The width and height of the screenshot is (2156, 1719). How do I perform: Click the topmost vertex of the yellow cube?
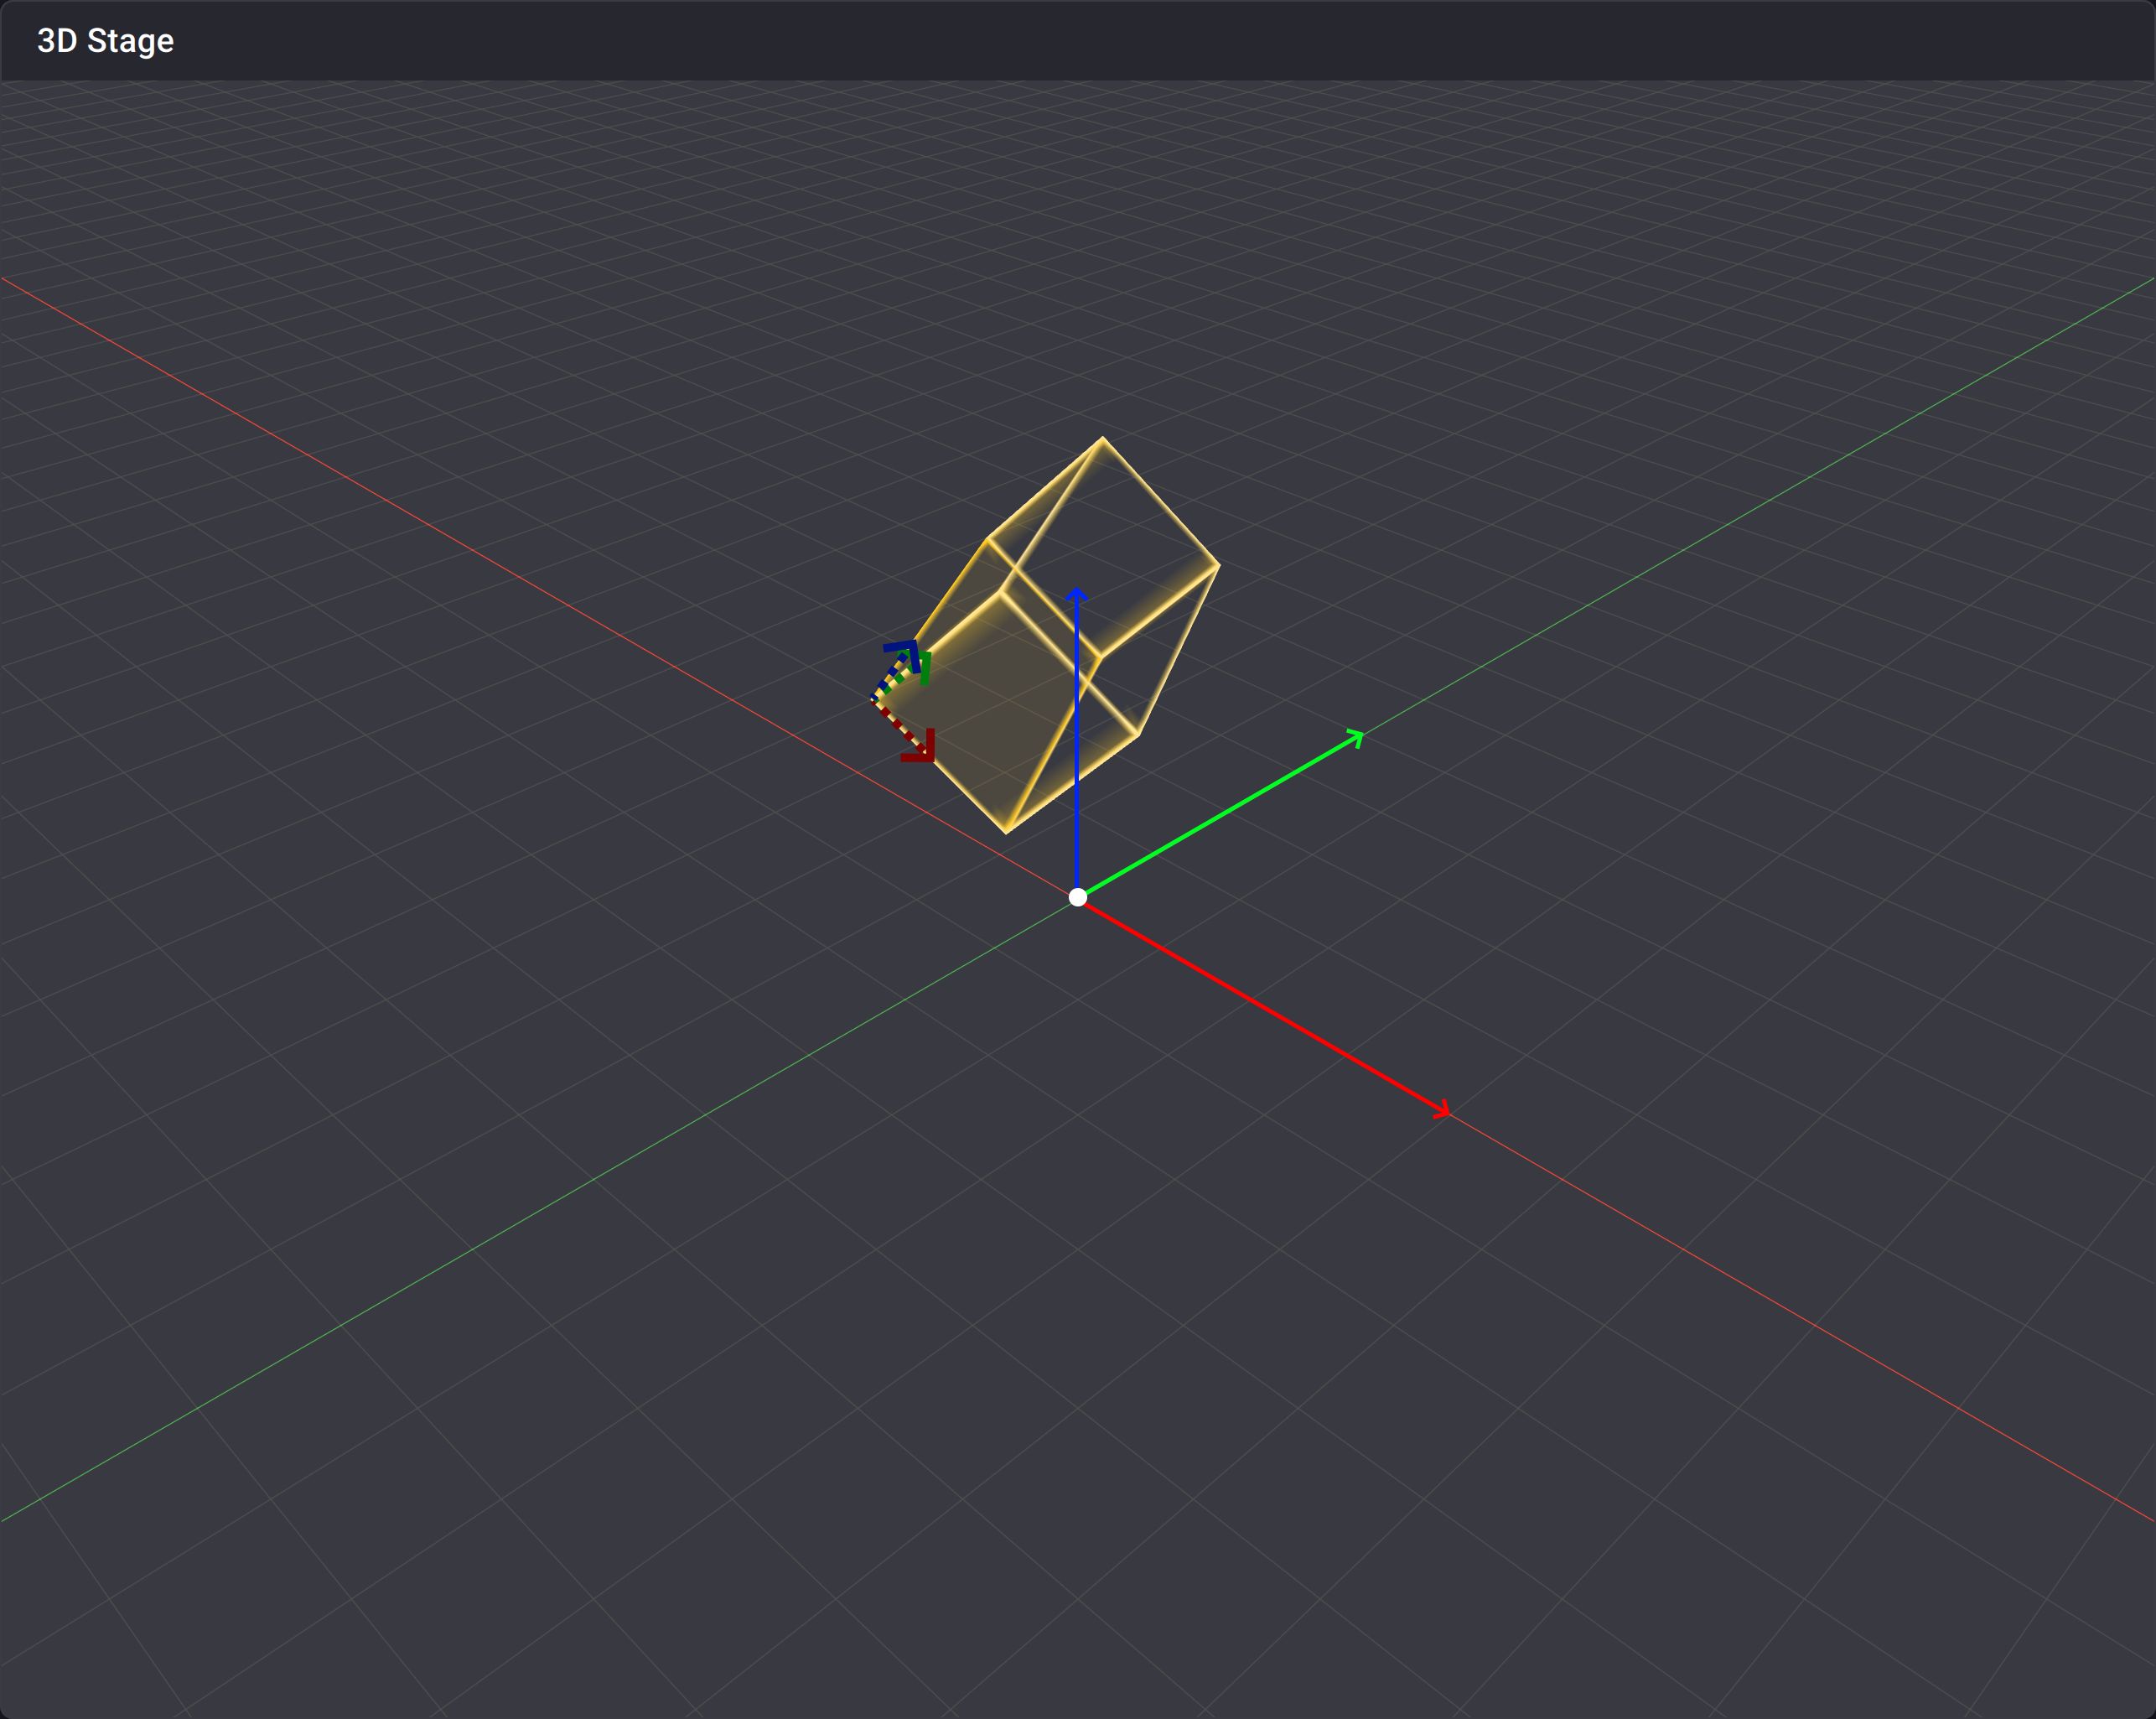click(x=1102, y=439)
